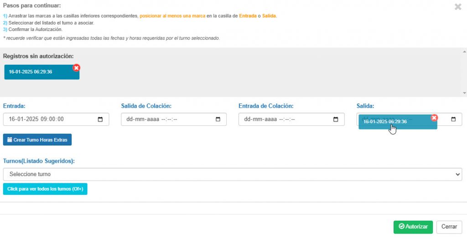Focus the Salida de Colación date field
This screenshot has width=467, height=239.
point(174,119)
